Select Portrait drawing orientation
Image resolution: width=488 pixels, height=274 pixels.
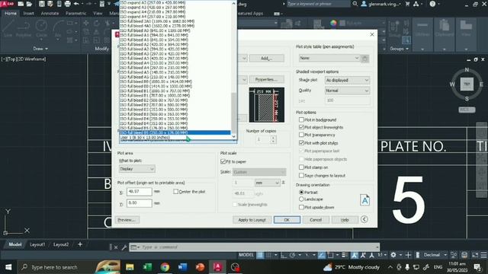coord(301,193)
